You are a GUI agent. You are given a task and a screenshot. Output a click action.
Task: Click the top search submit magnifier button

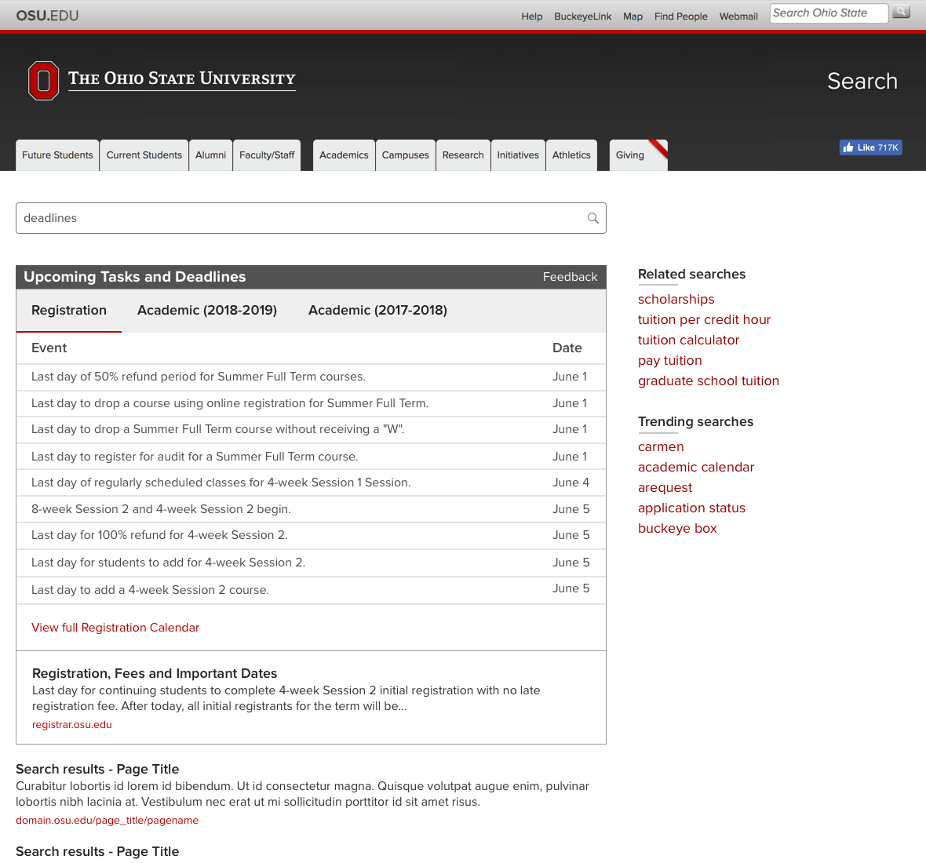(x=901, y=12)
